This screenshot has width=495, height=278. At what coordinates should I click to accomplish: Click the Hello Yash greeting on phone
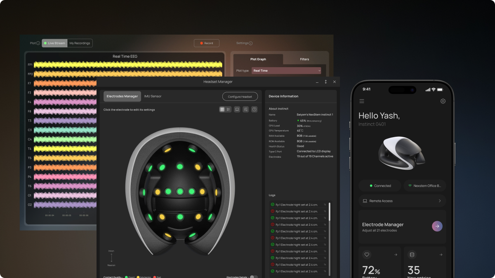pos(379,116)
